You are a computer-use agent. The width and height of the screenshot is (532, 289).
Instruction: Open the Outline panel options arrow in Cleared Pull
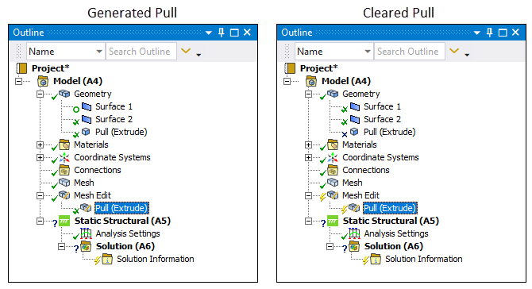tap(477, 33)
